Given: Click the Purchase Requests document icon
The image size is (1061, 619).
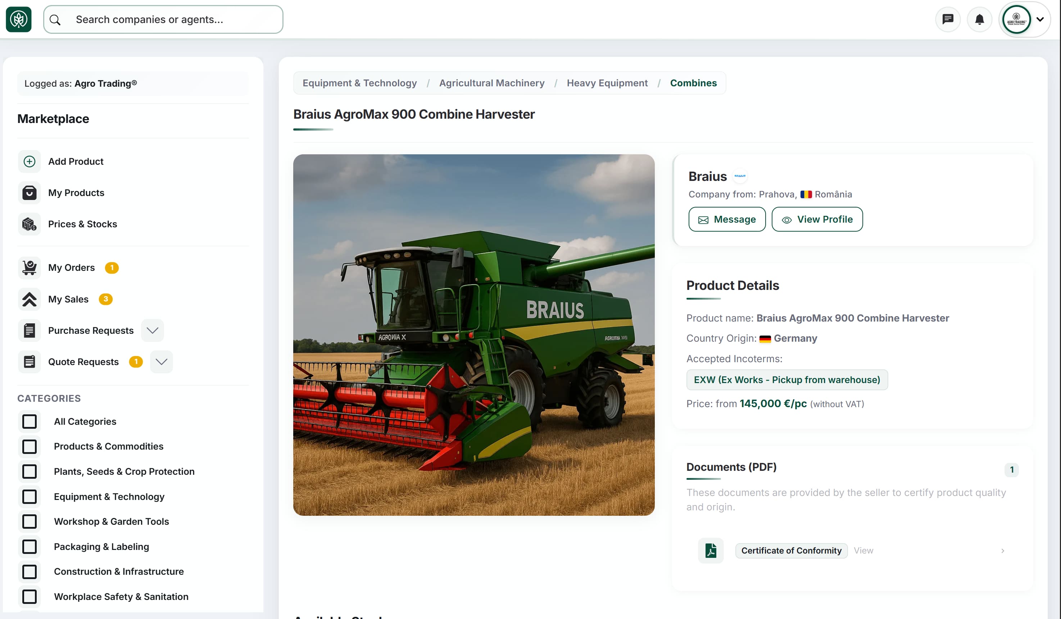Looking at the screenshot, I should coord(30,330).
